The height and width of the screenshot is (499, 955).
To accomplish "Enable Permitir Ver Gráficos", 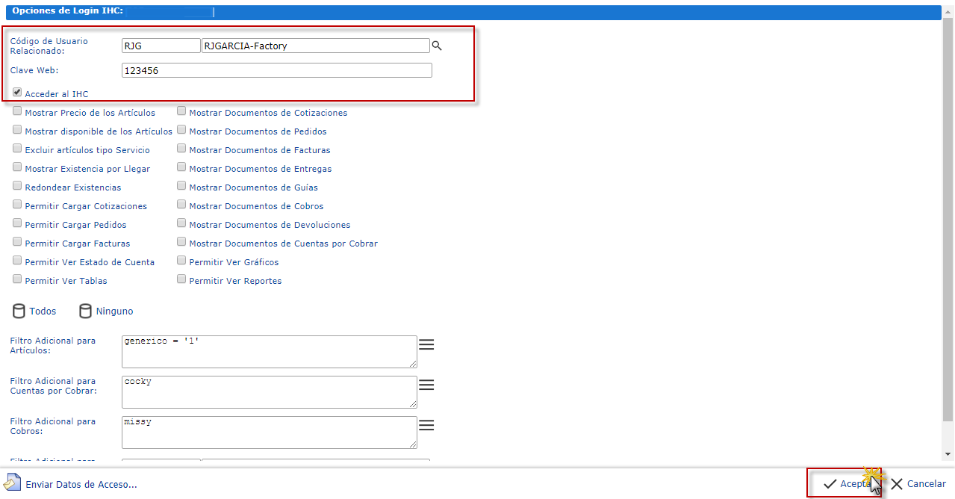I will 181,261.
